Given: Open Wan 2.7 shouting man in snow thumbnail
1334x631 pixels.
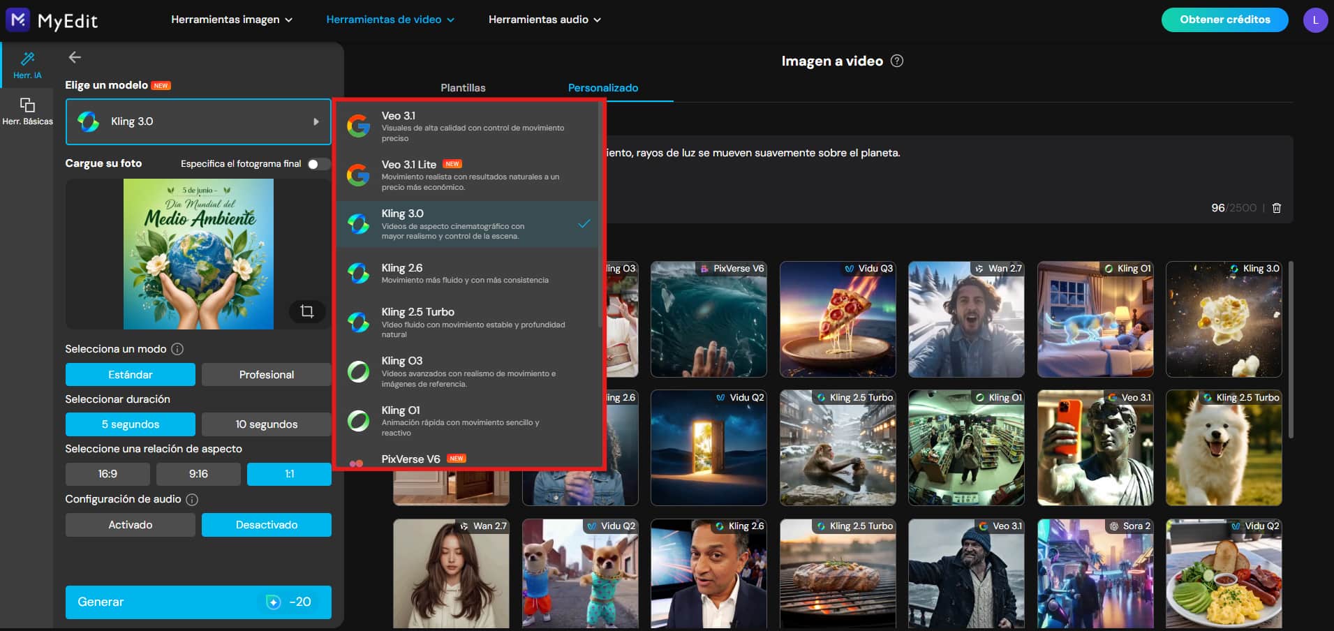Looking at the screenshot, I should pos(966,320).
